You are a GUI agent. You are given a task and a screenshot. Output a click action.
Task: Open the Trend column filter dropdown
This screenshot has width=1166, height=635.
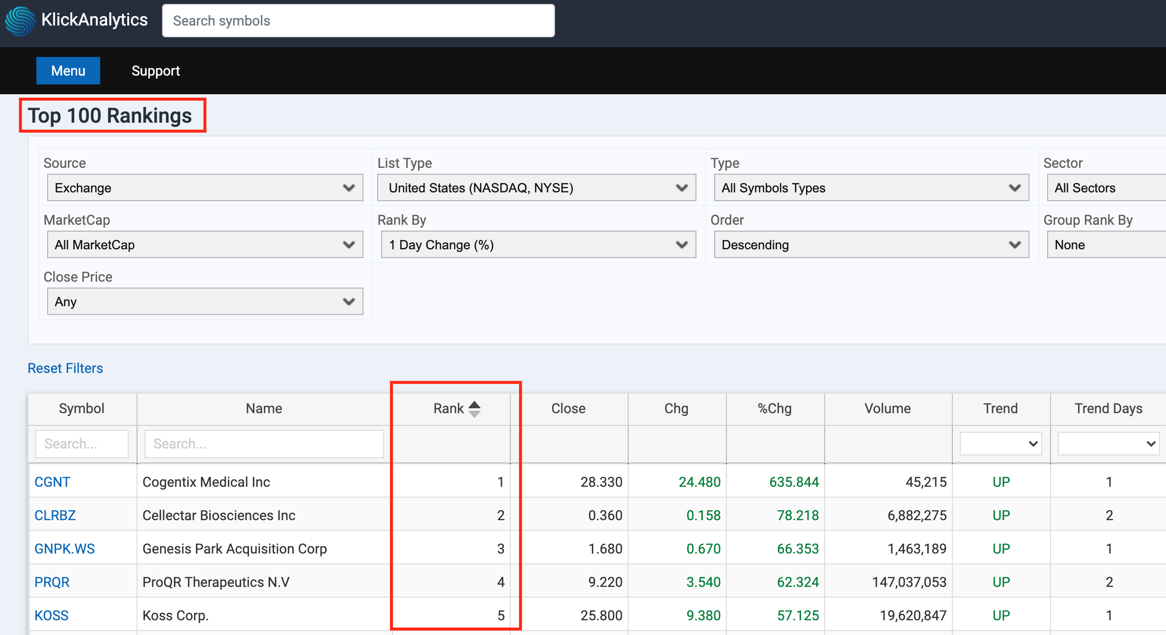1000,444
